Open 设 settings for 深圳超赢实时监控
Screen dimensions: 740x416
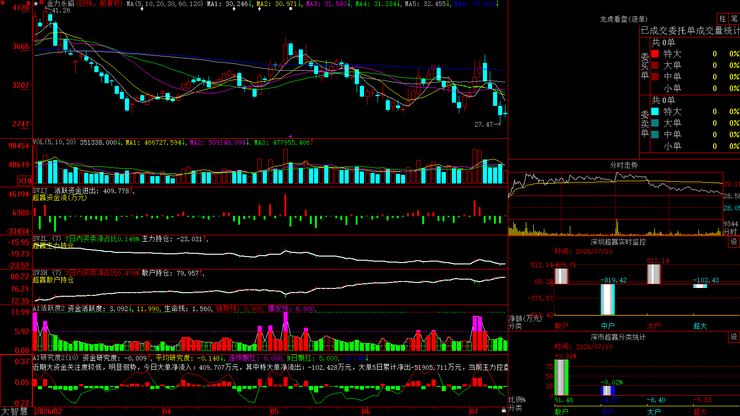pos(734,242)
